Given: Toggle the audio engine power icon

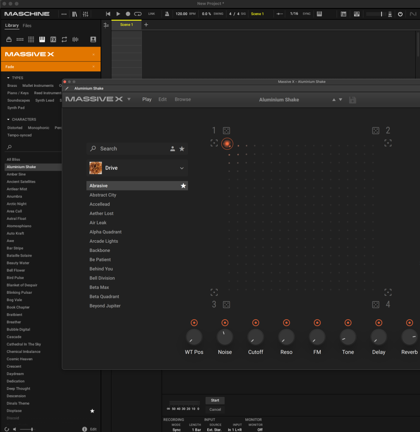Looking at the screenshot, I should (x=400, y=14).
